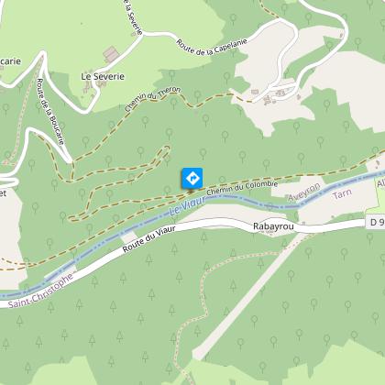Click the Chemin du Colombie path label
The image size is (385, 385).
click(242, 188)
